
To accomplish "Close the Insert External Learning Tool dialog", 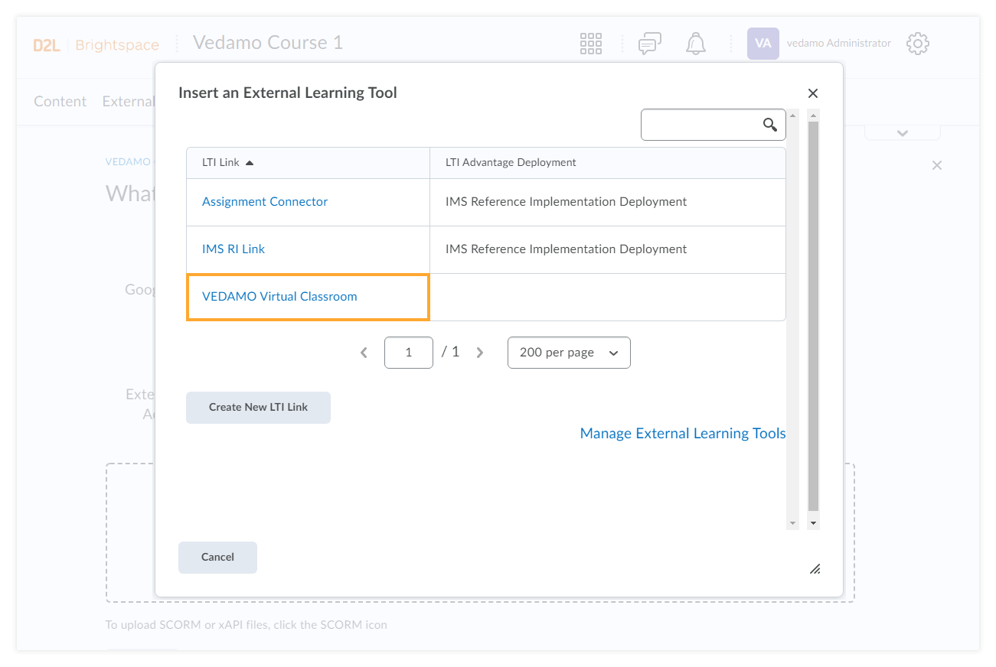I will coord(813,93).
